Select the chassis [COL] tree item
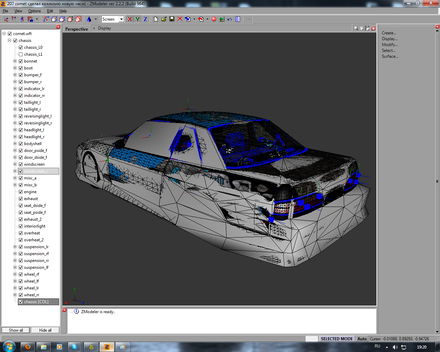Screen dimensions: 440x352 coord(36,302)
